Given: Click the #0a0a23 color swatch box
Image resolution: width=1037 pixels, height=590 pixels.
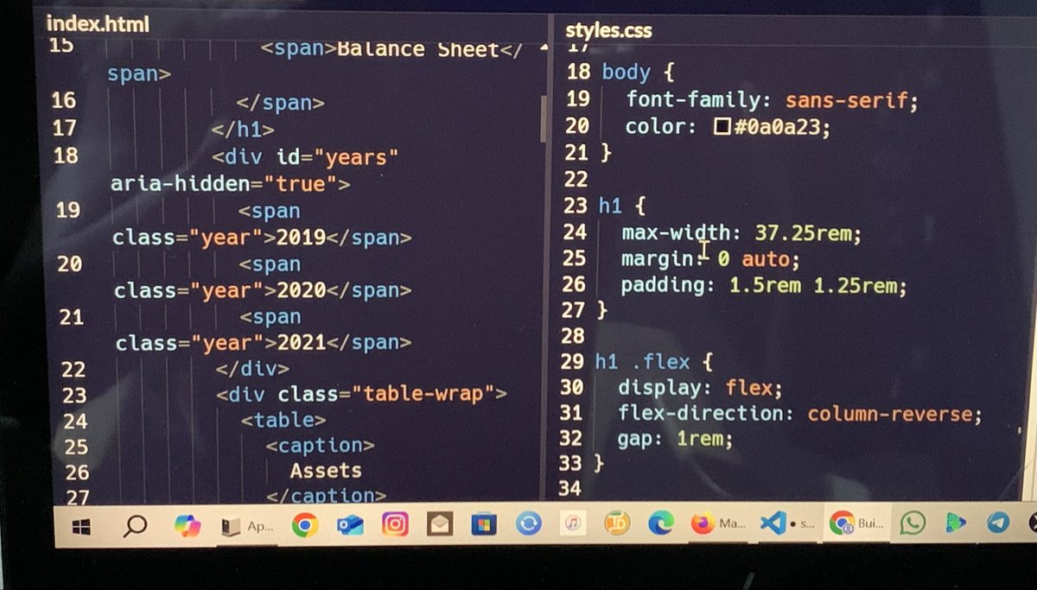Looking at the screenshot, I should pyautogui.click(x=722, y=128).
